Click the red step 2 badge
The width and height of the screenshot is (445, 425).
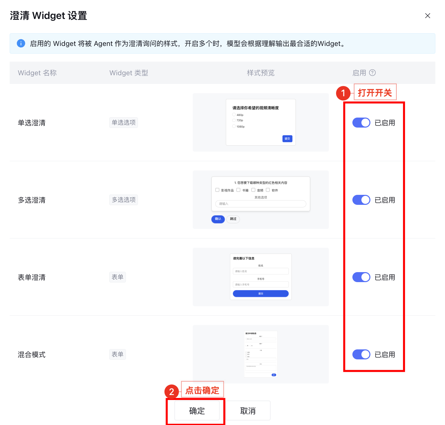point(172,392)
